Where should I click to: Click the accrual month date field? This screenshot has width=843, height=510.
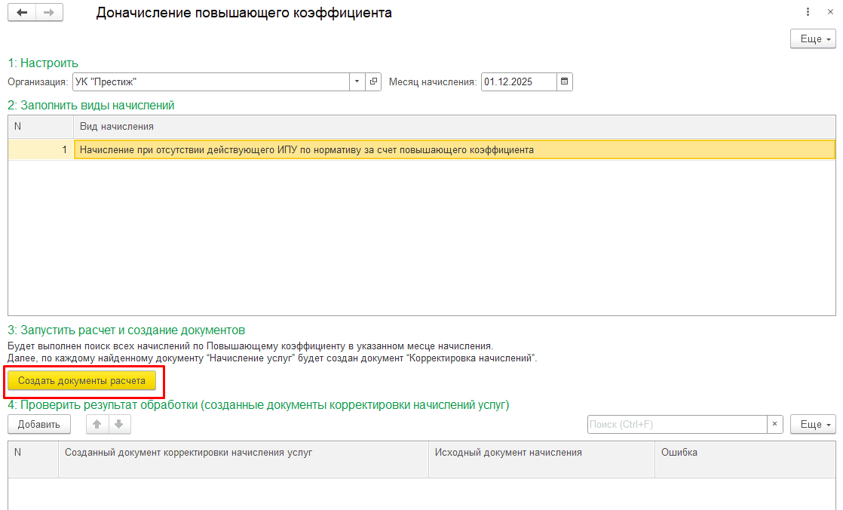pyautogui.click(x=518, y=81)
